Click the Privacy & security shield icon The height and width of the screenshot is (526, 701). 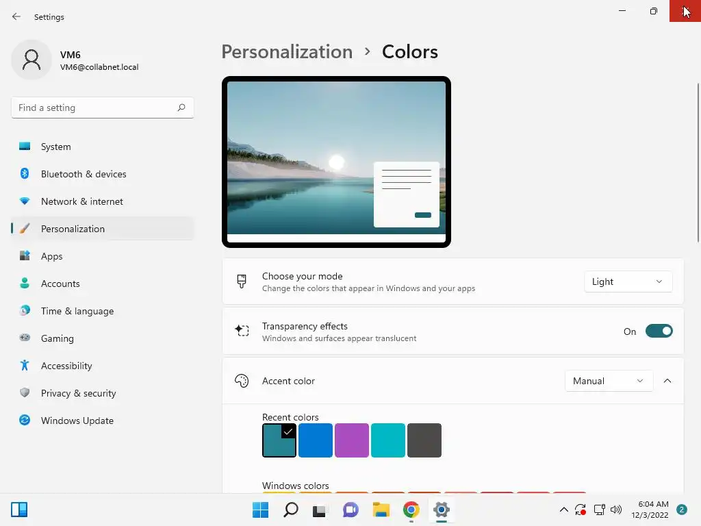(x=25, y=392)
